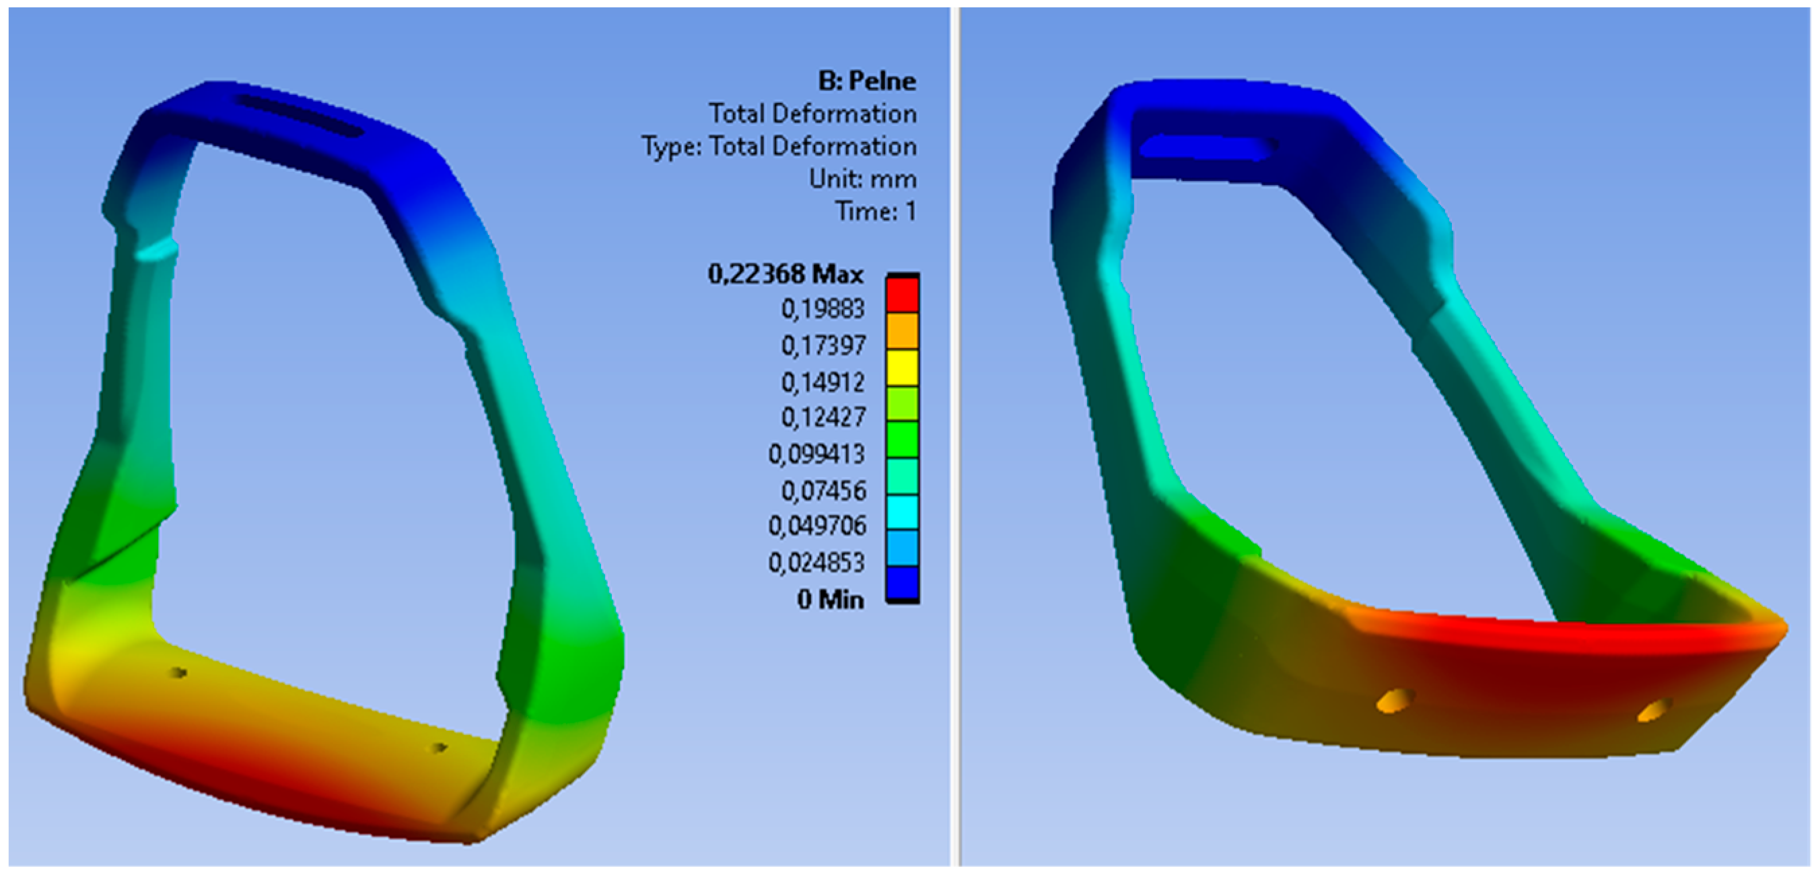
Task: Click the divider between the two viewports
Action: pos(955,437)
